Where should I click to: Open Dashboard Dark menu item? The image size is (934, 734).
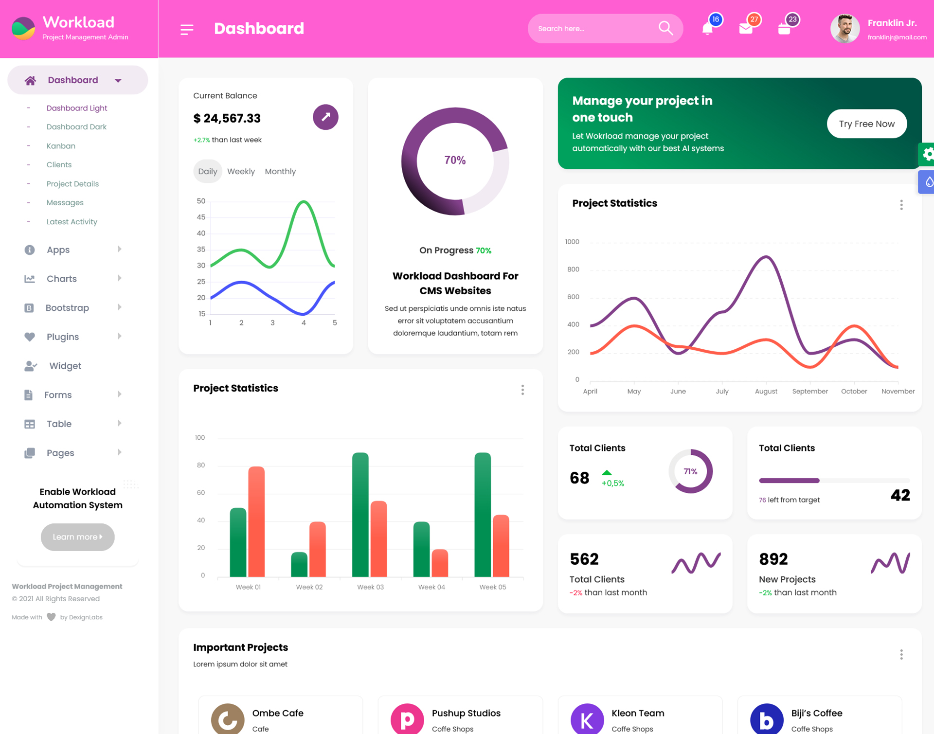click(76, 127)
